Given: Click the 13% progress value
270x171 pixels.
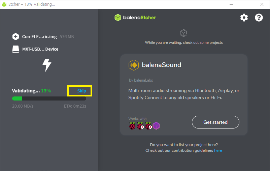Looking at the screenshot, I should pos(46,91).
